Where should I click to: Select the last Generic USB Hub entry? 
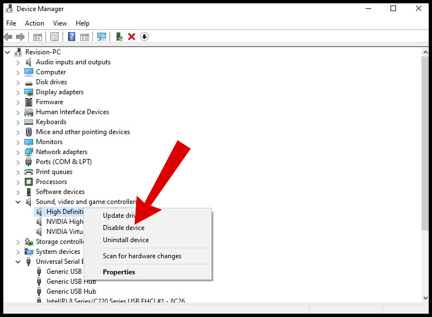[71, 292]
